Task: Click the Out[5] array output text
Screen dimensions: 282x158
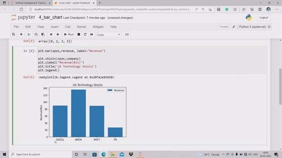Action: click(55, 41)
